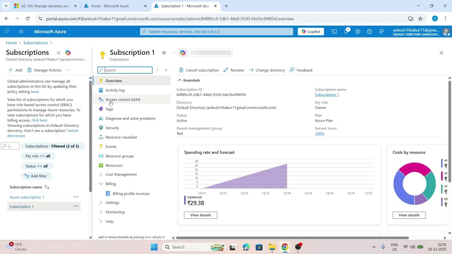Sort by Subscription name column
452x254 pixels.
(x=30, y=187)
